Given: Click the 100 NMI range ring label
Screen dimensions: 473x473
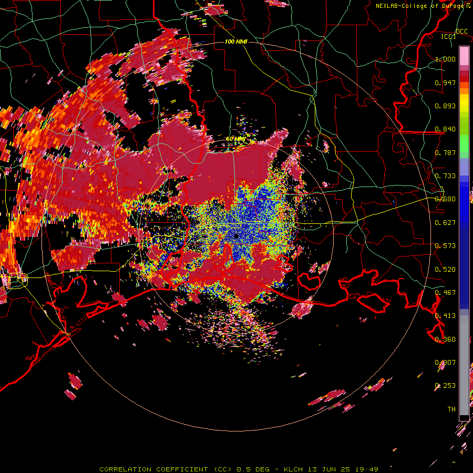Looking at the screenshot, I should click(x=236, y=42).
